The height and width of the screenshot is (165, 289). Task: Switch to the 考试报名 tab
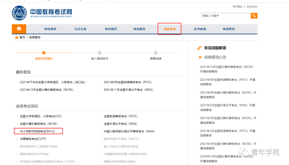coord(140,29)
